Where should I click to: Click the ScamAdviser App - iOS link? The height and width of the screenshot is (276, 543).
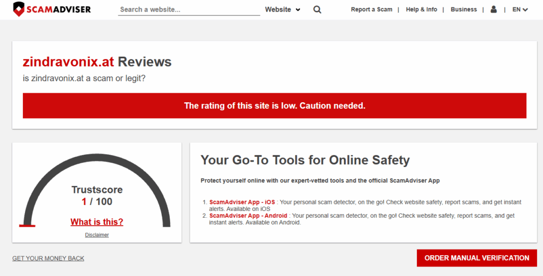pyautogui.click(x=242, y=202)
